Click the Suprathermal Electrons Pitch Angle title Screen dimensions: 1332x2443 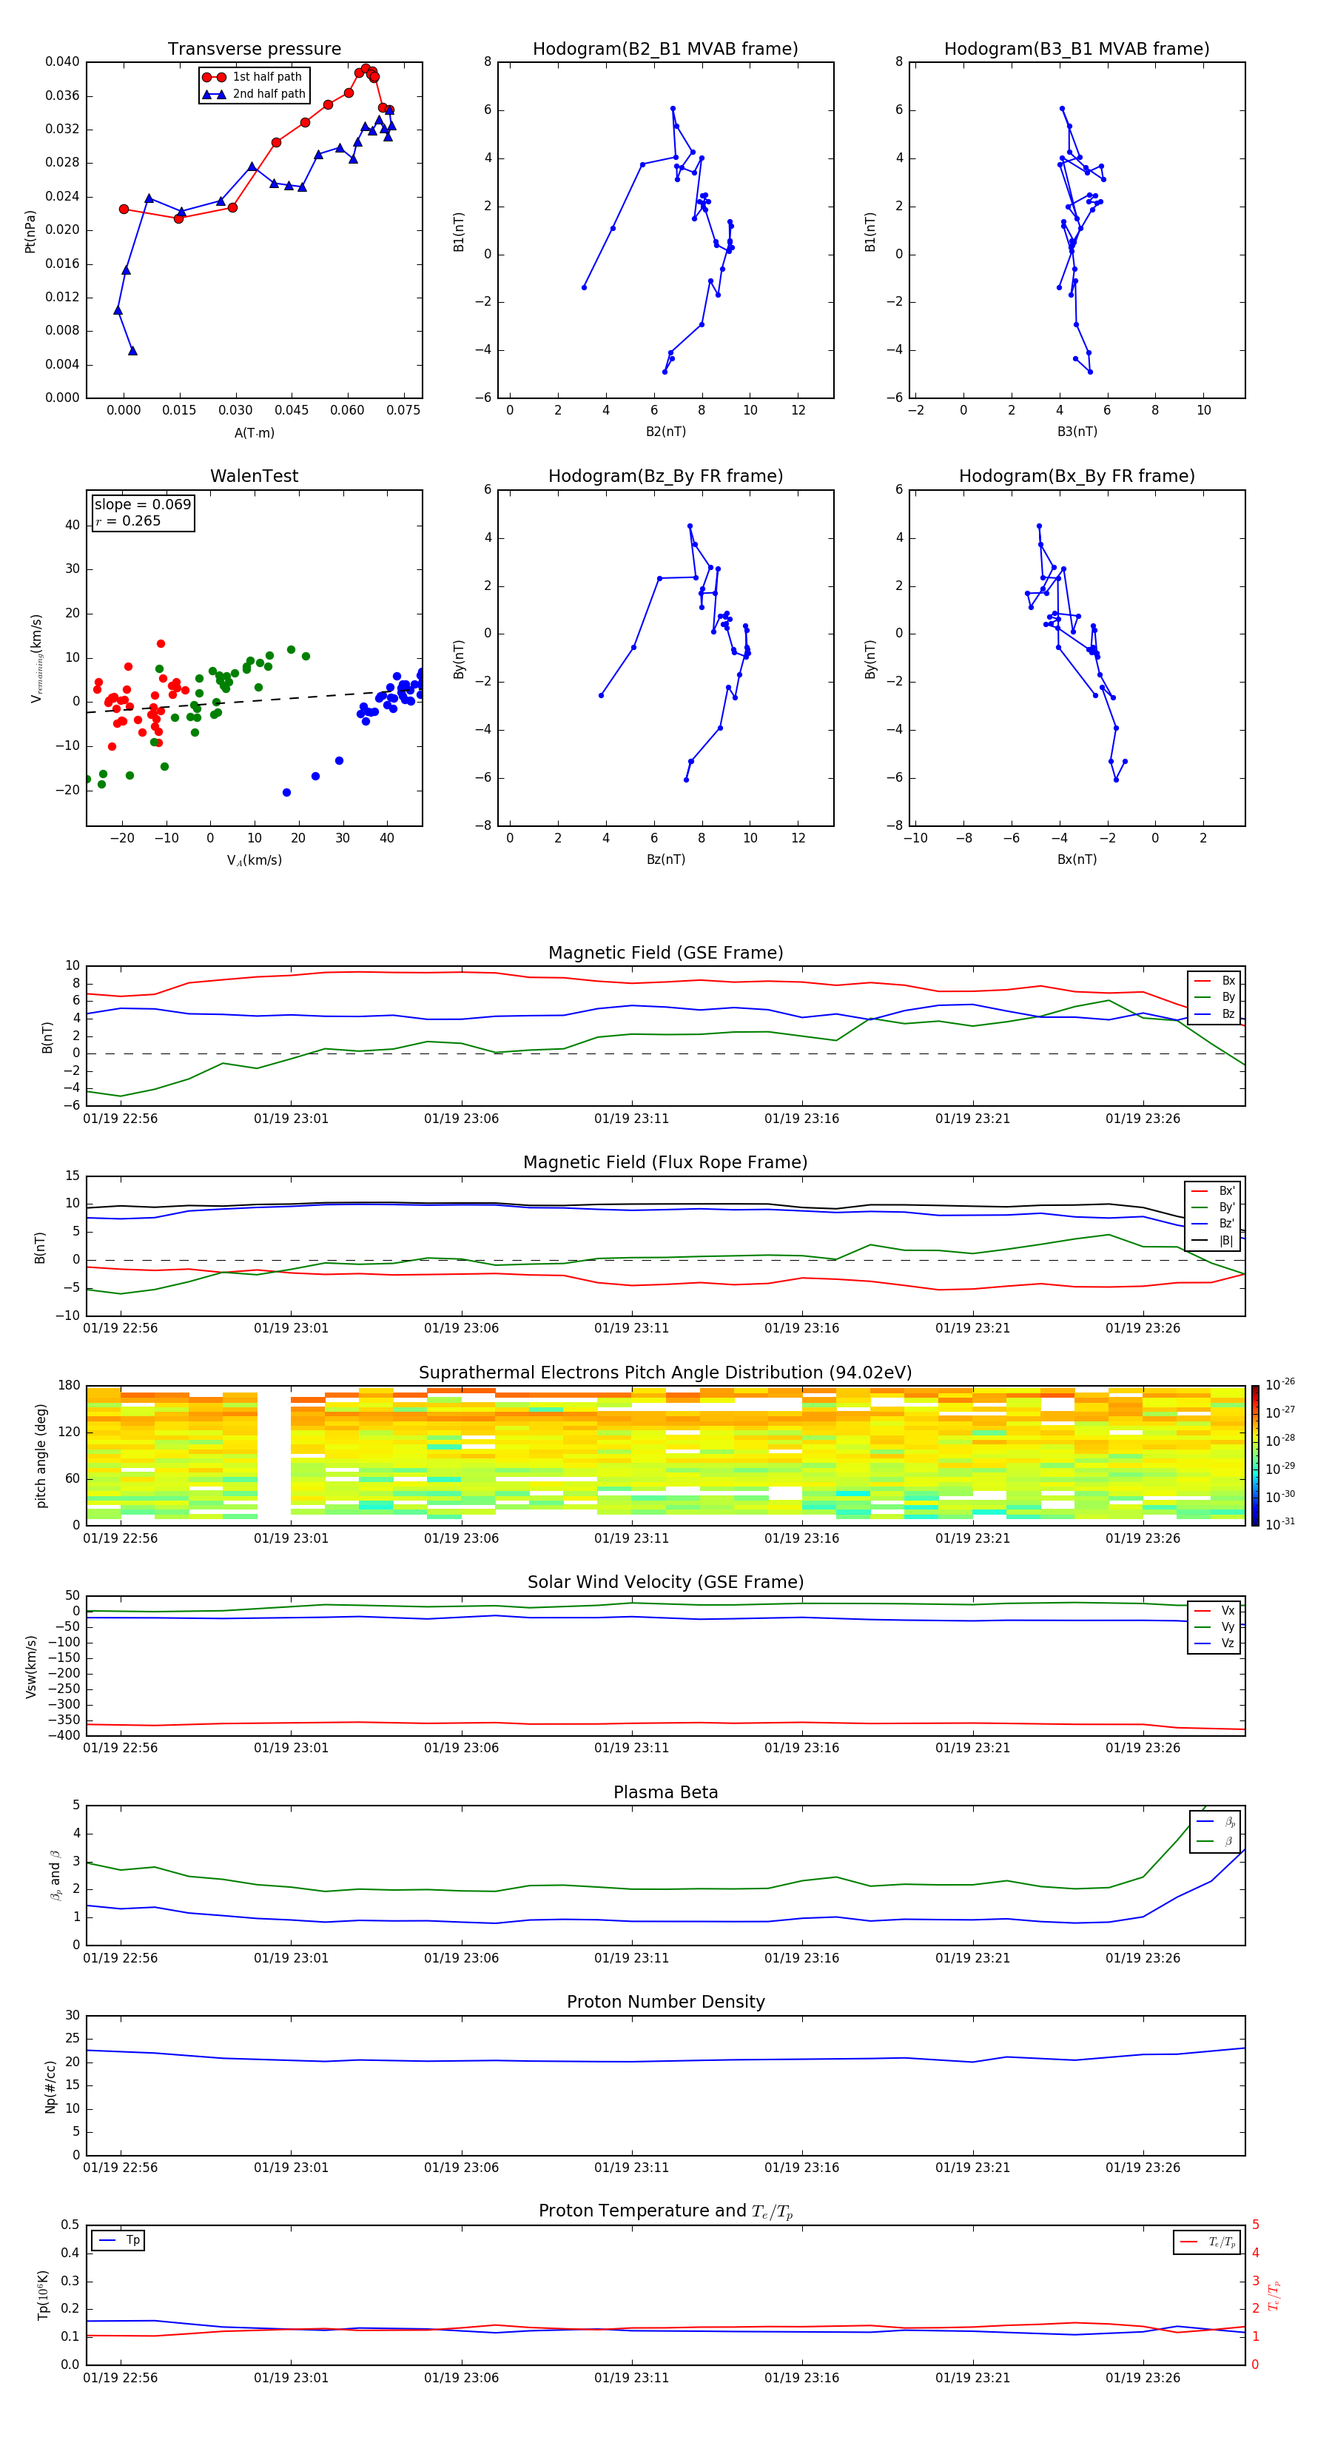coord(665,1373)
